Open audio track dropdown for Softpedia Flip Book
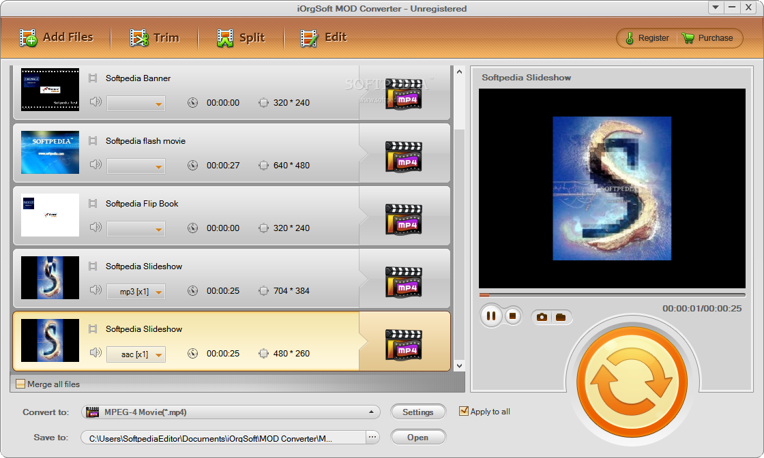Image resolution: width=764 pixels, height=458 pixels. pyautogui.click(x=136, y=229)
